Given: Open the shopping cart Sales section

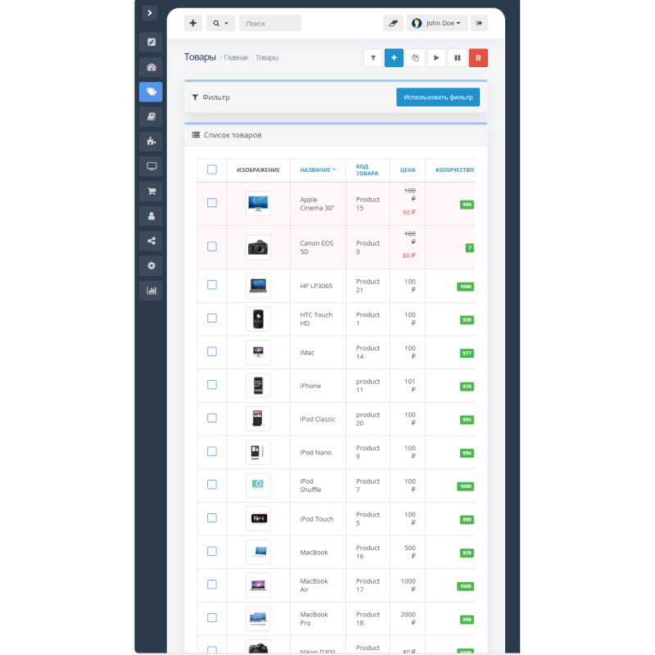Looking at the screenshot, I should tap(151, 191).
